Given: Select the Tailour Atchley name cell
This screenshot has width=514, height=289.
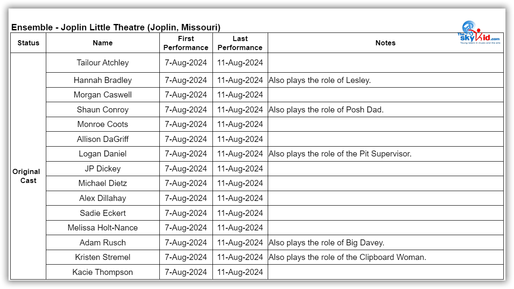Looking at the screenshot, I should click(103, 62).
